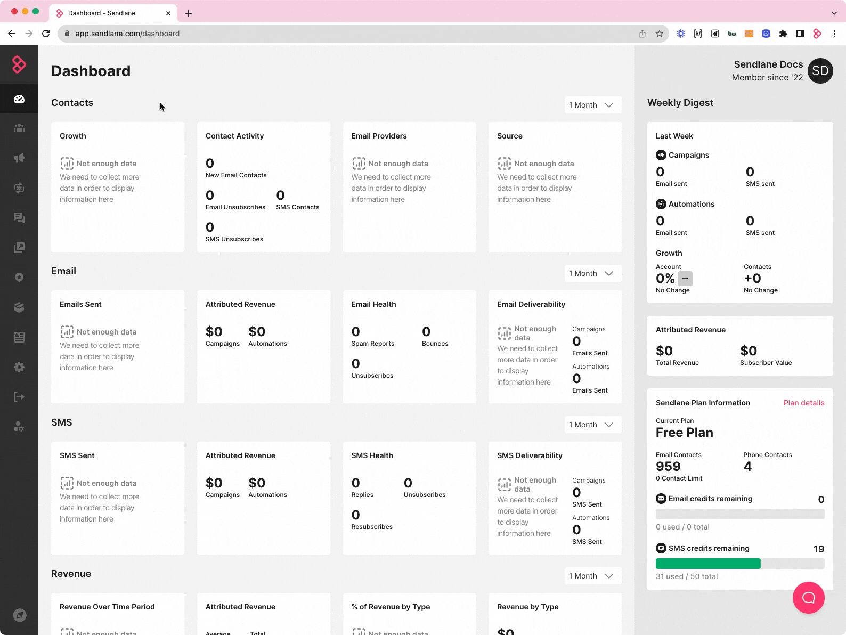Open a new browser tab
The image size is (846, 635).
click(189, 13)
